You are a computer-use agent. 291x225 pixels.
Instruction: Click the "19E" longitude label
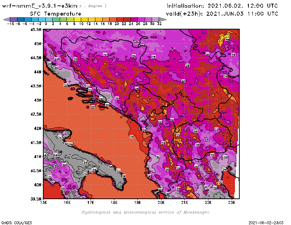[x=137, y=203]
